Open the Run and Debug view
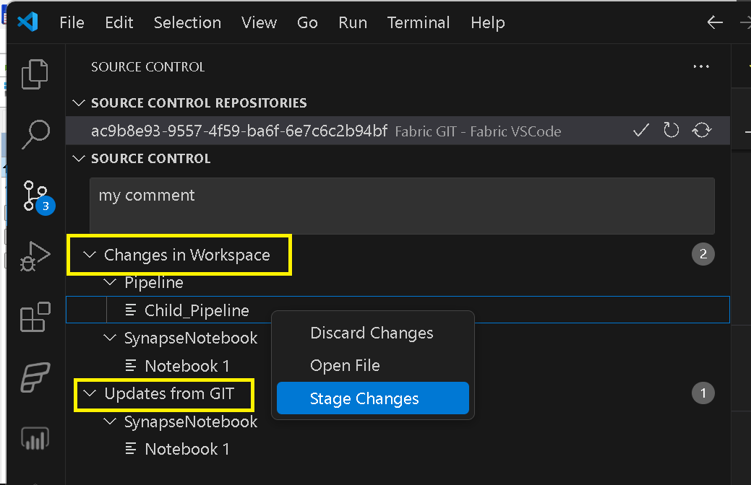This screenshot has width=751, height=485. pyautogui.click(x=35, y=256)
